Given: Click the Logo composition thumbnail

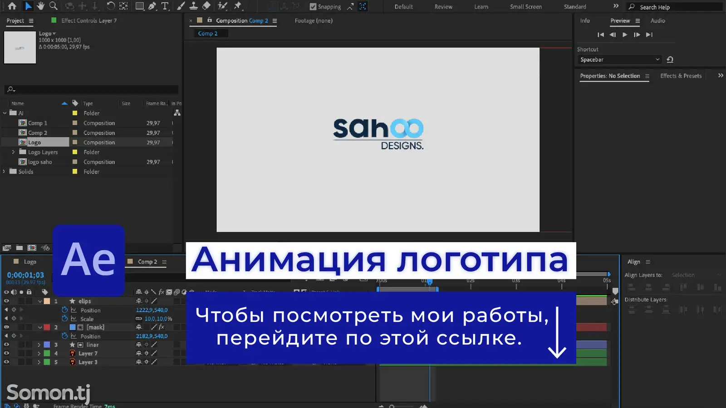Looking at the screenshot, I should pos(20,47).
